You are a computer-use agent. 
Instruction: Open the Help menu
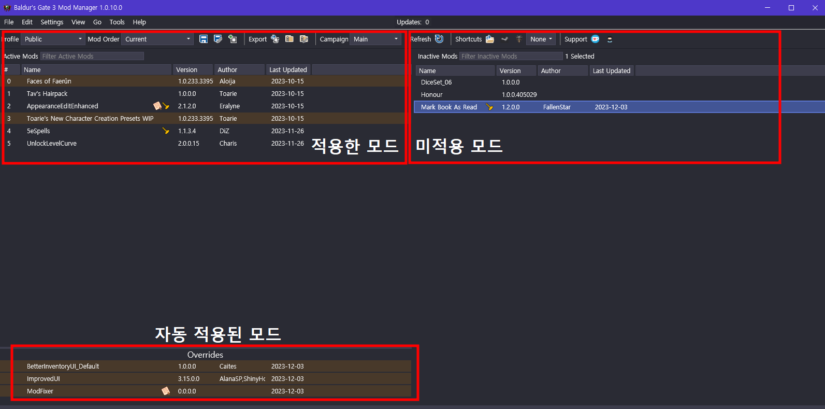[139, 22]
